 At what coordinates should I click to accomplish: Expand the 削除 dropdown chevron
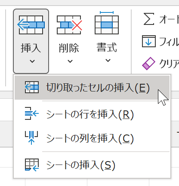tap(70, 61)
